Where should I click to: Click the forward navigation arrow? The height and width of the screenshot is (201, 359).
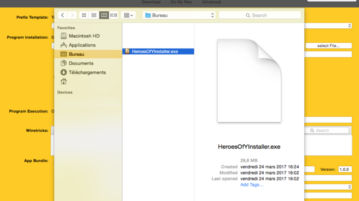coord(72,15)
